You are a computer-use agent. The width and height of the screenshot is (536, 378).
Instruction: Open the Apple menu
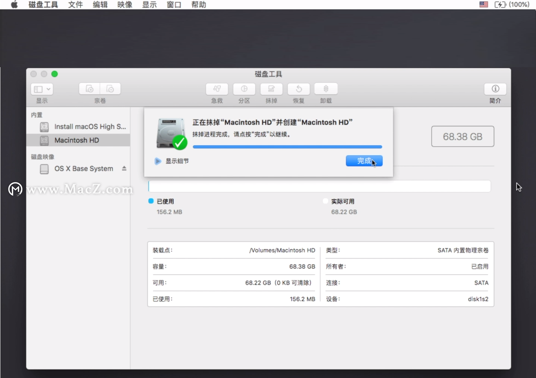(x=14, y=4)
